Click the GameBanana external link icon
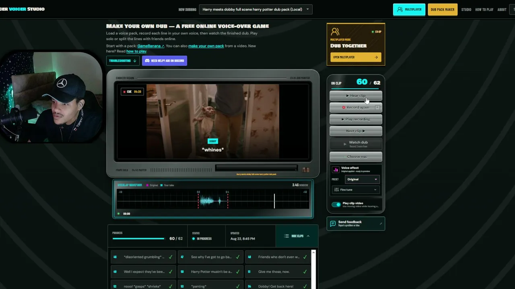This screenshot has width=515, height=289. click(x=163, y=46)
